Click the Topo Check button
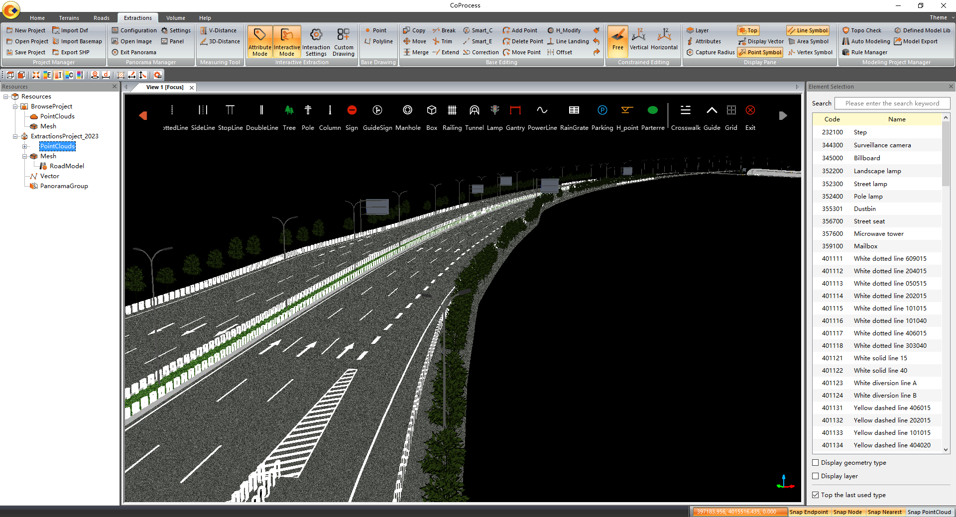 pos(864,30)
